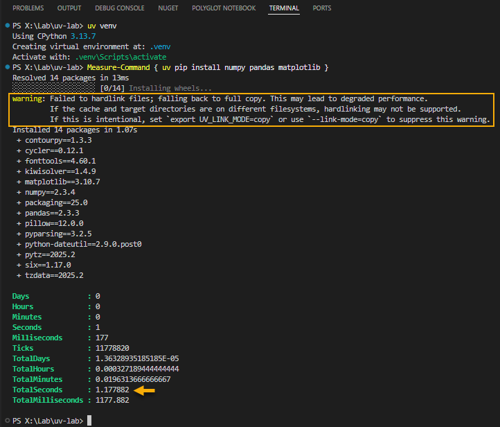Switch to the PROBLEMS tab
The image size is (500, 427).
pyautogui.click(x=28, y=8)
